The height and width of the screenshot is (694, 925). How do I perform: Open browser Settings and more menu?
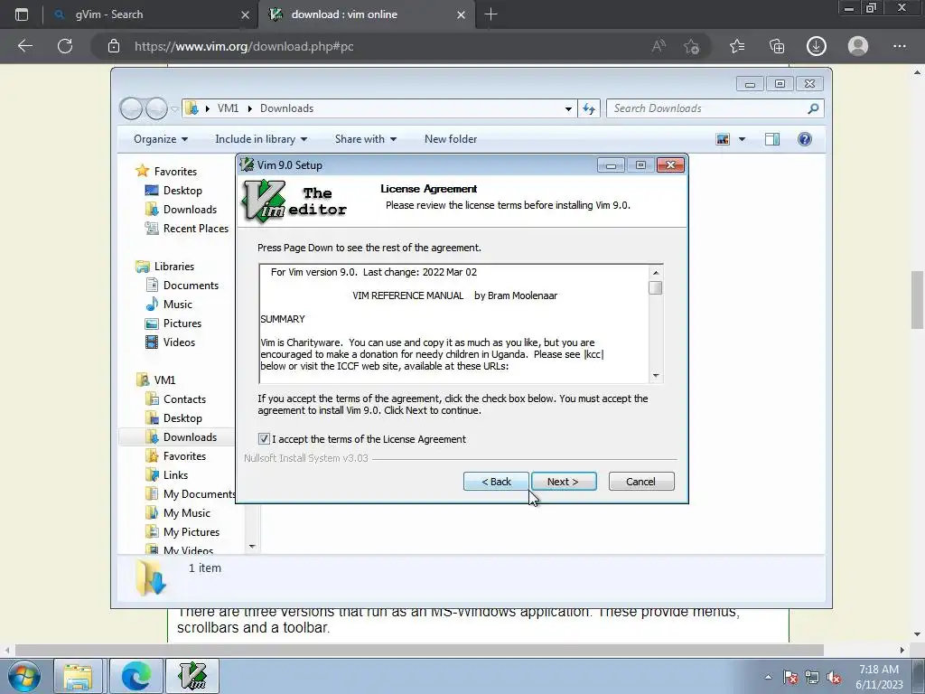[899, 46]
